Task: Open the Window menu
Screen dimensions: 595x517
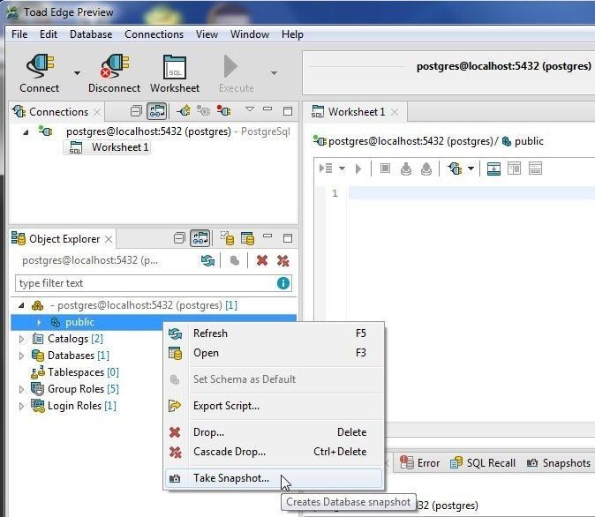Action: (x=250, y=34)
